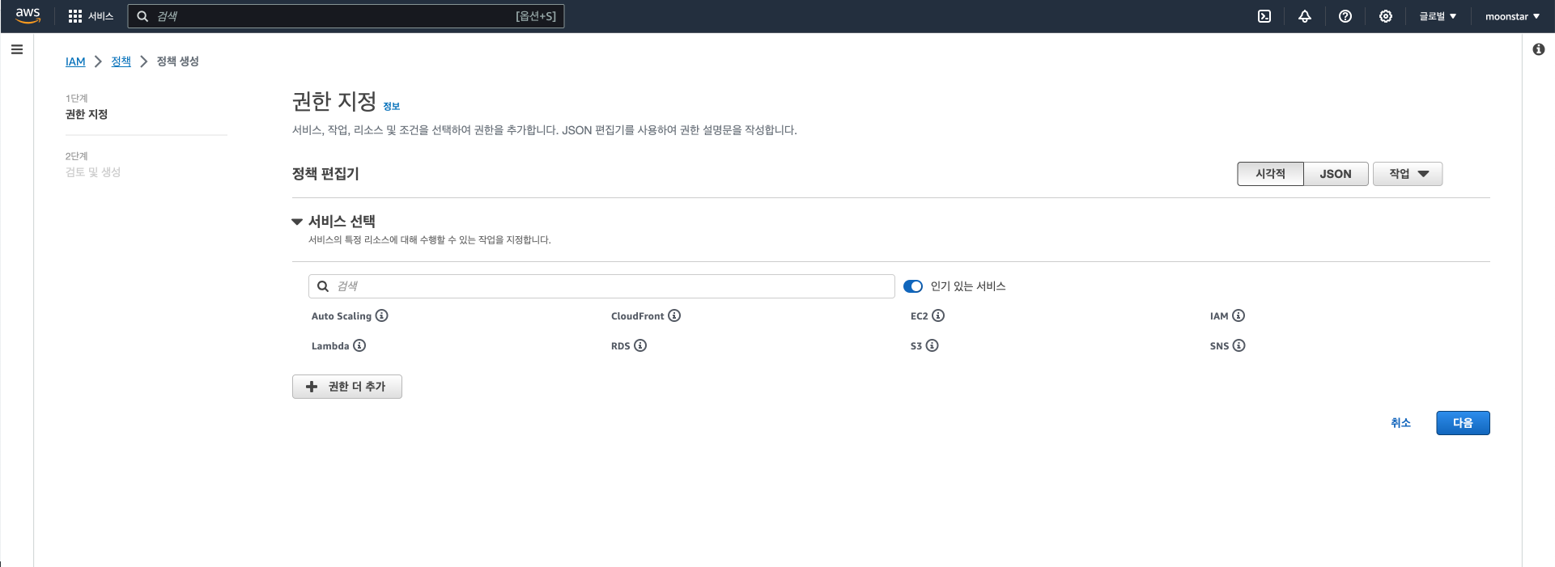Screen dimensions: 1555x567
Task: Click the info icon next to RDS
Action: [x=640, y=345]
